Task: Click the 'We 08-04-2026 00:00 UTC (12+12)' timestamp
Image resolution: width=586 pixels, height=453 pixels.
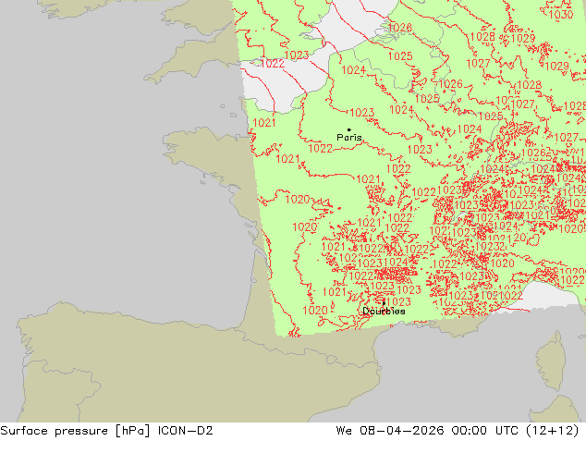Action: coord(458,431)
